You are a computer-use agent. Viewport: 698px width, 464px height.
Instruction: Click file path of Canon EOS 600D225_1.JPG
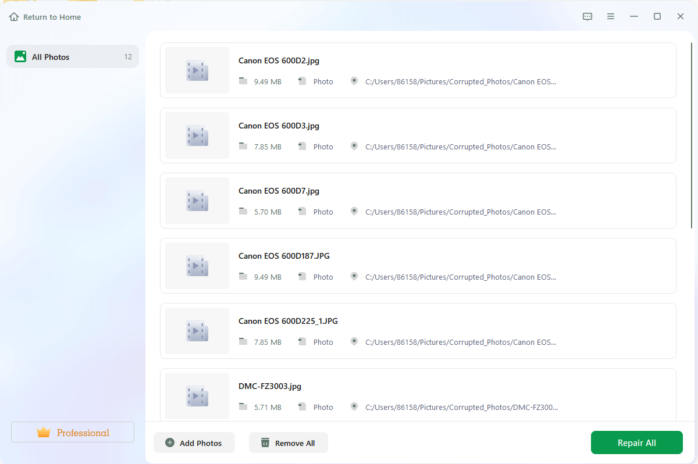tap(460, 342)
